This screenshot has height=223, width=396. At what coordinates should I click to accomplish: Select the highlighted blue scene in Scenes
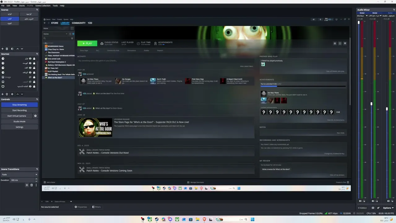[10, 19]
